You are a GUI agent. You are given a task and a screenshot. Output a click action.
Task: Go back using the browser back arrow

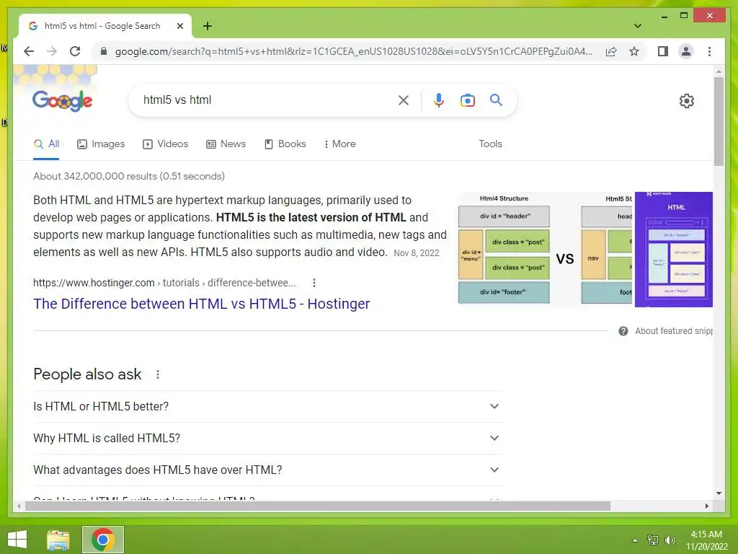click(x=29, y=51)
